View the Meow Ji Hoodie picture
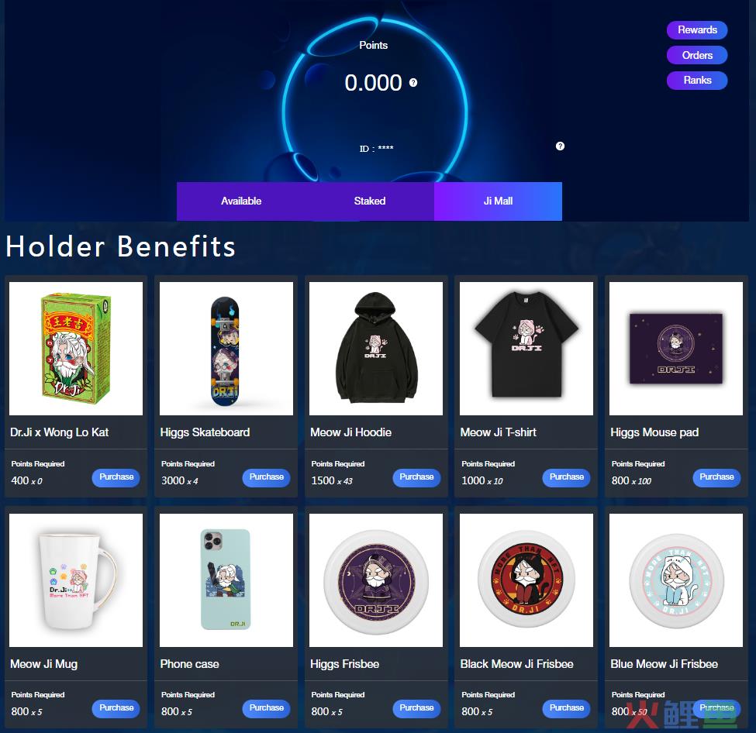 [x=376, y=349]
